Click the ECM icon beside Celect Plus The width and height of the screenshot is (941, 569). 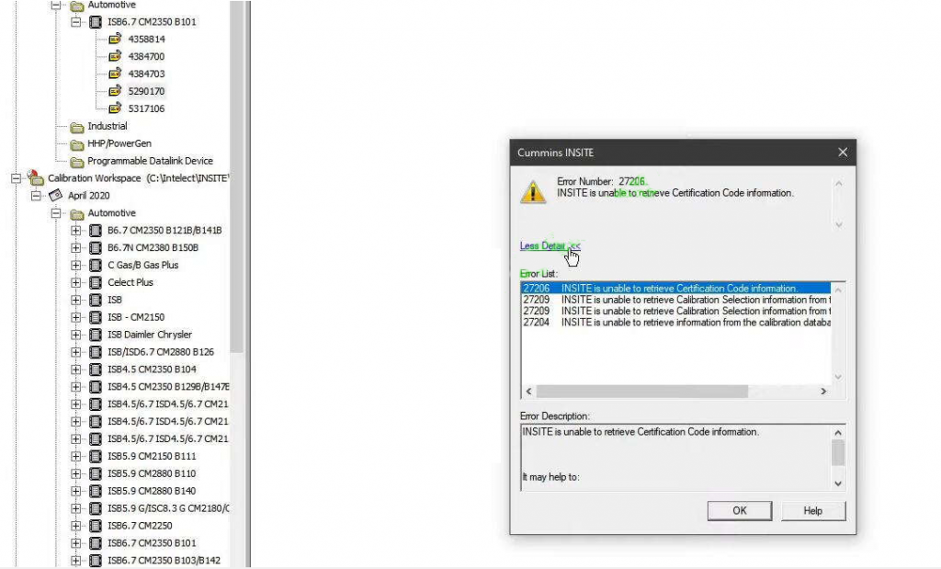(96, 282)
